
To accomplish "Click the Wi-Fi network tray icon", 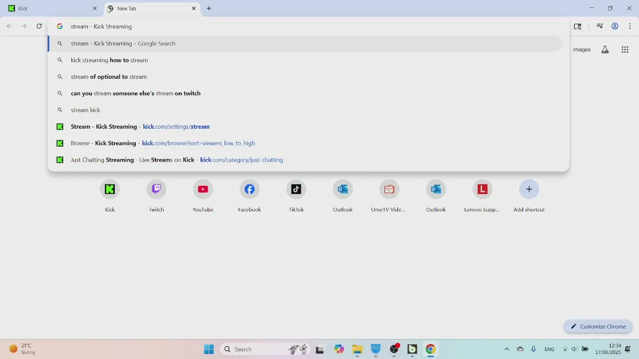I will click(565, 350).
